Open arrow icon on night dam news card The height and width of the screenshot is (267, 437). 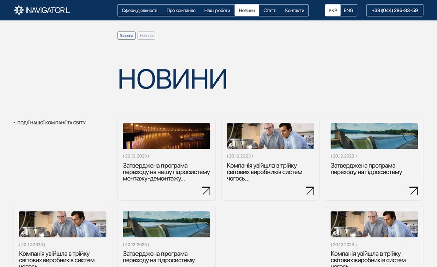tap(206, 191)
